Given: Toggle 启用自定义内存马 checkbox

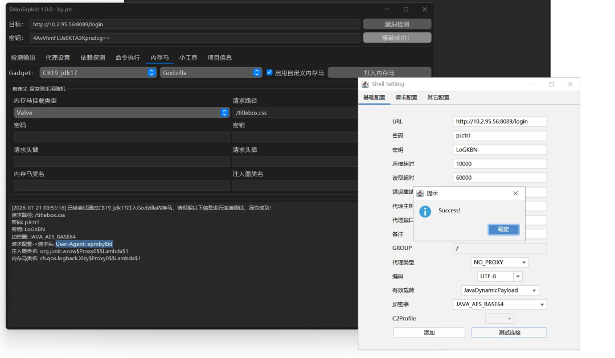Looking at the screenshot, I should [x=269, y=72].
